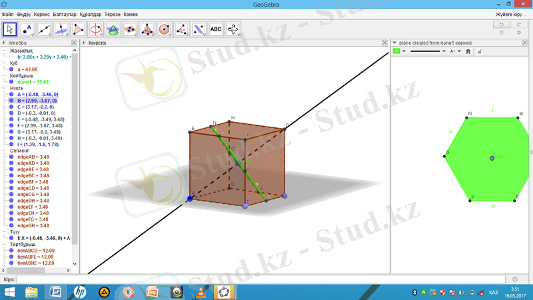Choose the Line through two points tool

point(45,29)
